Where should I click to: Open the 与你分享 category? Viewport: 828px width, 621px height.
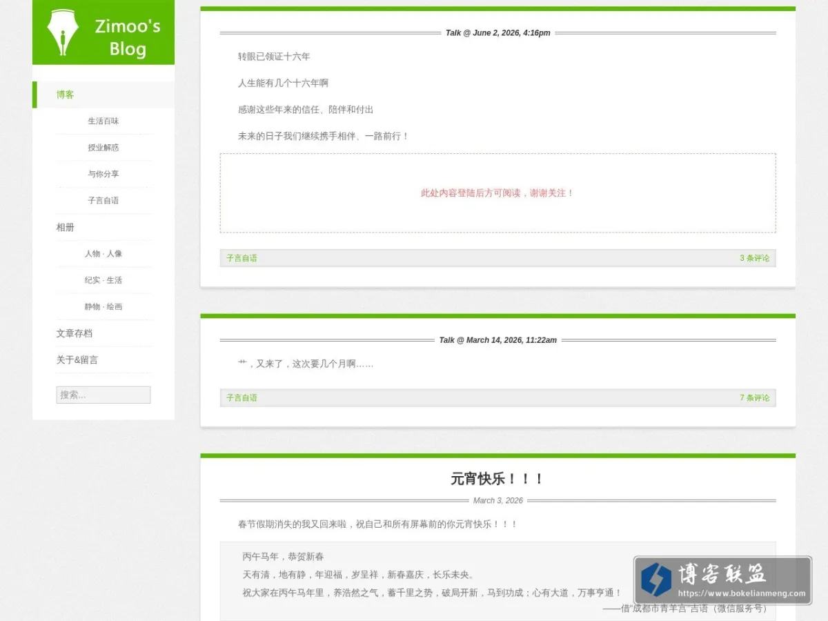[103, 174]
